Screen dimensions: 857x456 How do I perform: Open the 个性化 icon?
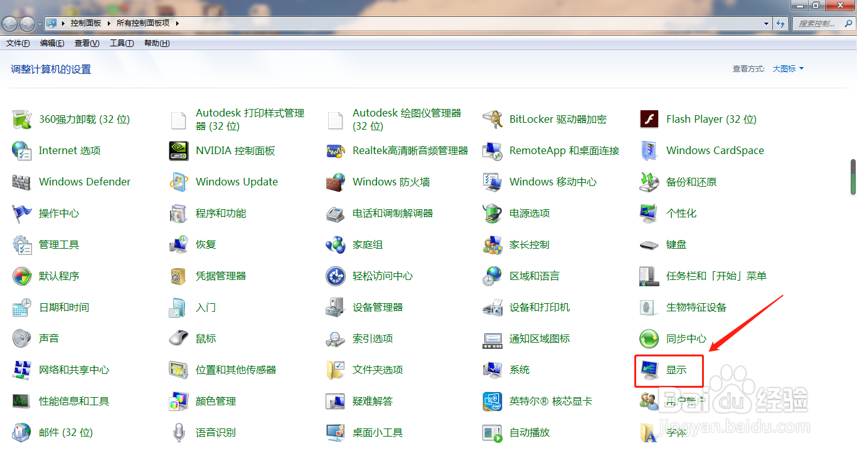click(649, 213)
